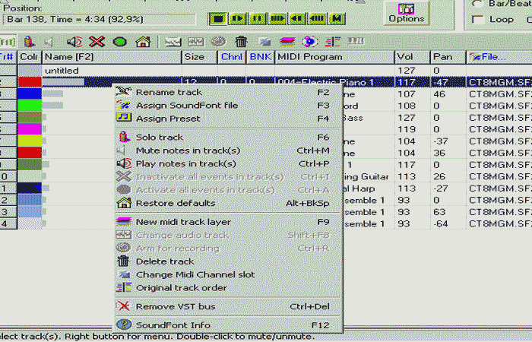Click the house Restore defaults toolbar icon

[142, 41]
